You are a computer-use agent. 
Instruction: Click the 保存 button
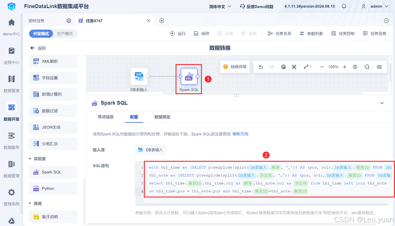201,34
